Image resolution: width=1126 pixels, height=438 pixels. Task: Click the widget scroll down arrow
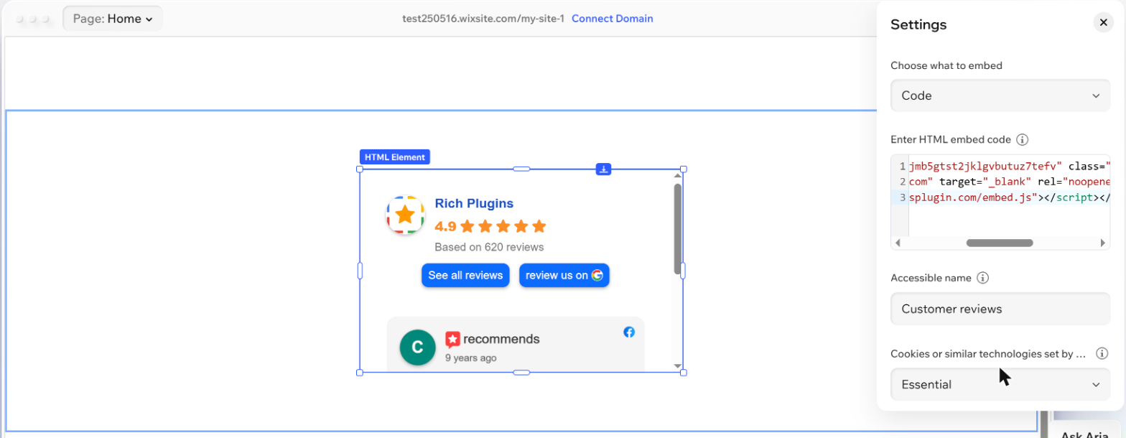677,366
